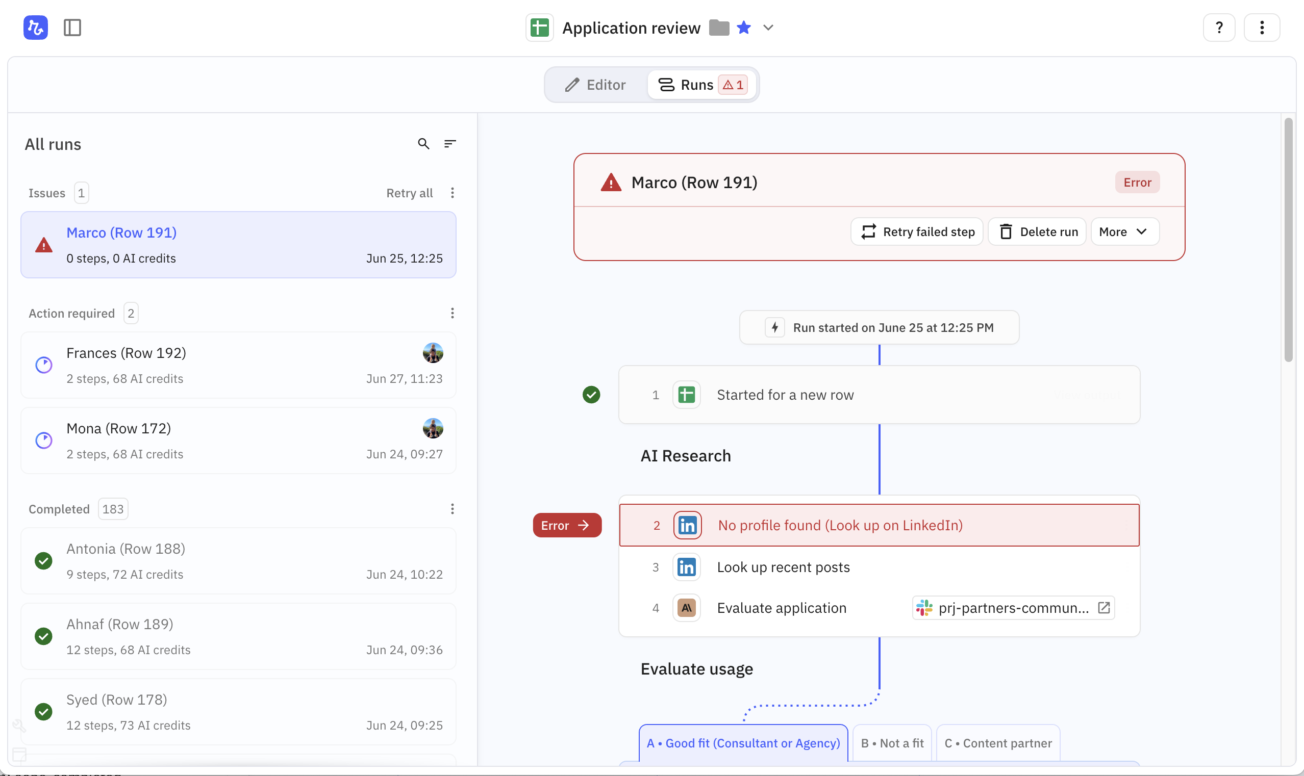
Task: Click the search runs magnifier icon
Action: point(423,144)
